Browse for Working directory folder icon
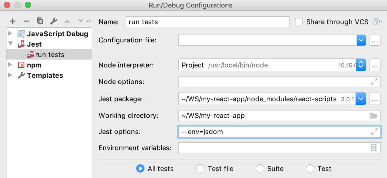The image size is (387, 178). [373, 116]
